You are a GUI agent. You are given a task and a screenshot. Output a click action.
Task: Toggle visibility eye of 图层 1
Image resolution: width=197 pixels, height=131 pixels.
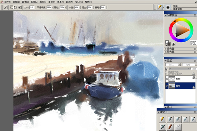[167, 79]
